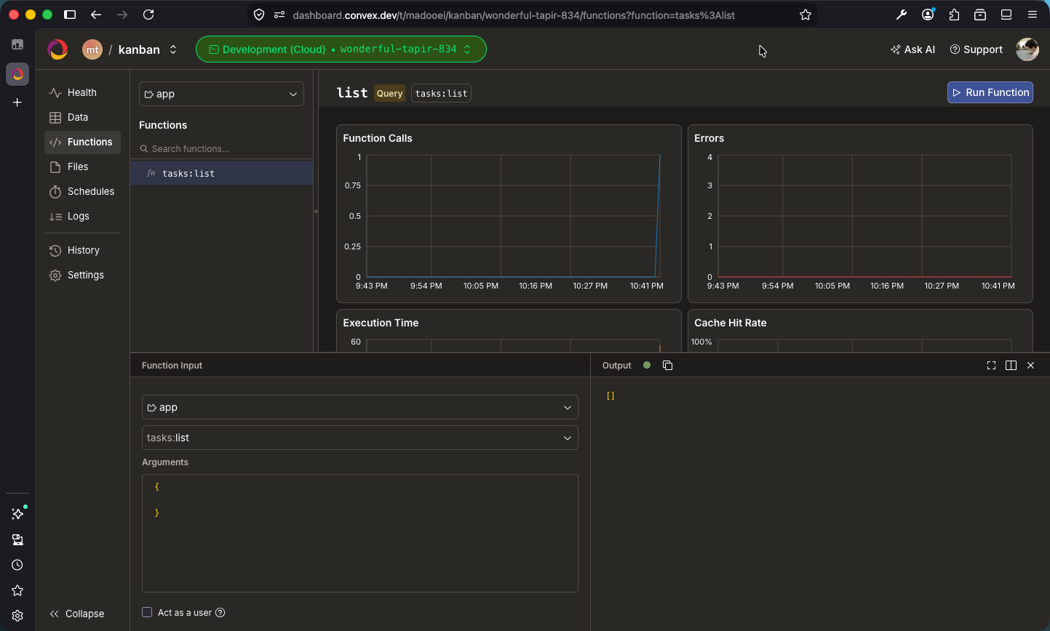This screenshot has height=631, width=1050.
Task: Collapse the sidebar
Action: 77,614
